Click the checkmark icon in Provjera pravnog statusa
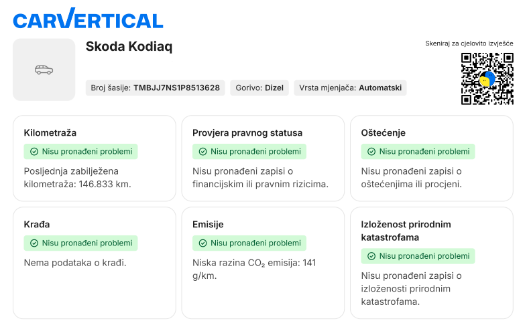The width and height of the screenshot is (525, 333). [x=202, y=152]
